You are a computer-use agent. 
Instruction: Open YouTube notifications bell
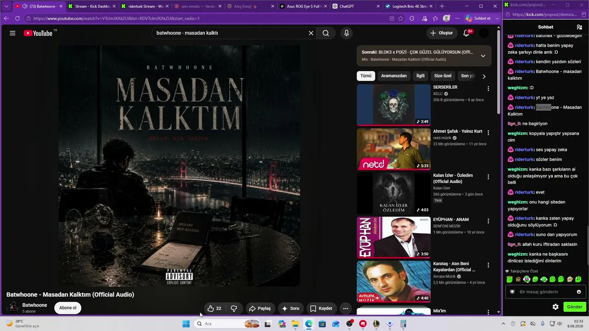point(467,33)
